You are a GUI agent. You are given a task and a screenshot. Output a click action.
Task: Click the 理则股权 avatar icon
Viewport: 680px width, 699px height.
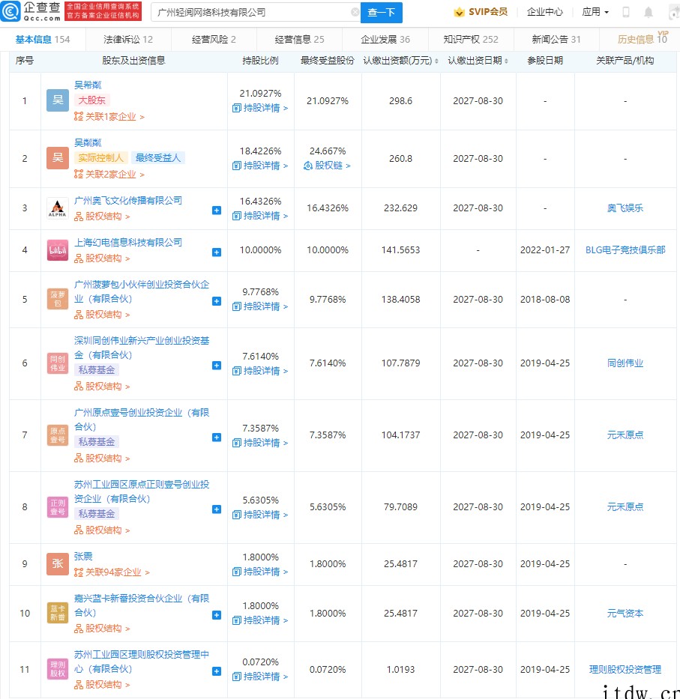pos(58,669)
